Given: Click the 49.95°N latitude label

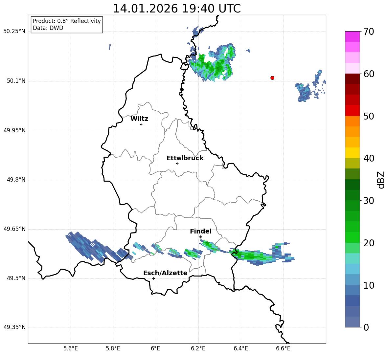Looking at the screenshot, I should (x=14, y=130).
